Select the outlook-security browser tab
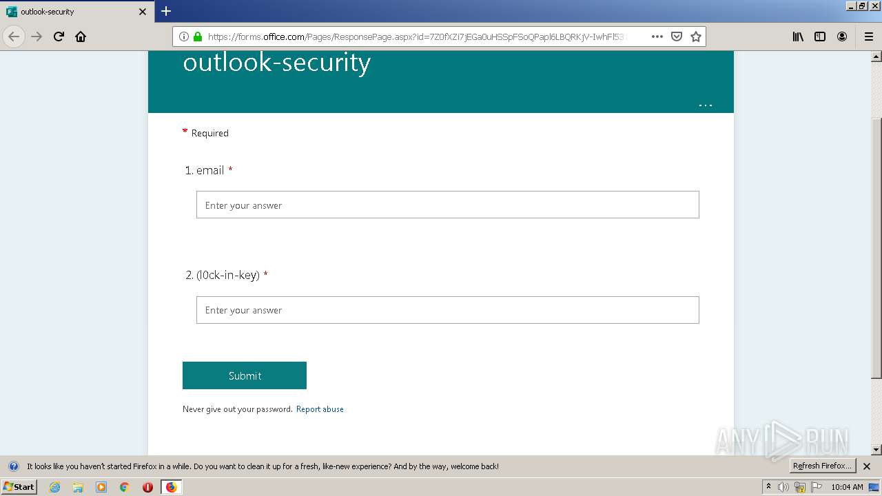Screen dimensions: 882x496 point(76,12)
